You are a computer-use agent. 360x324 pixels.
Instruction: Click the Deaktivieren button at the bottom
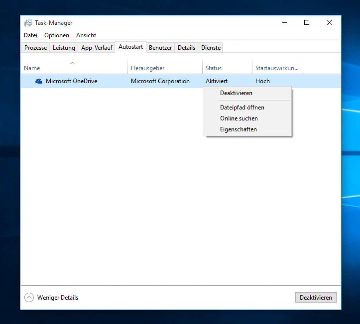point(316,297)
